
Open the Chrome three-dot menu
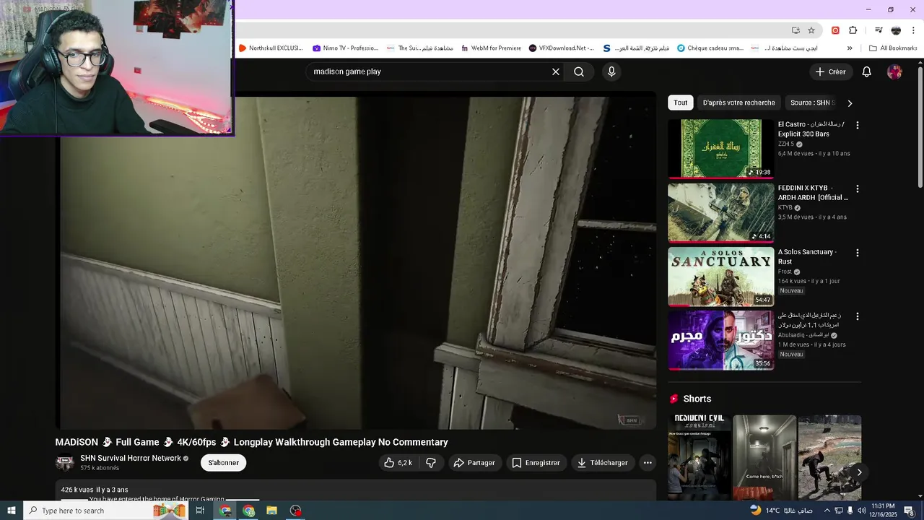pos(913,30)
